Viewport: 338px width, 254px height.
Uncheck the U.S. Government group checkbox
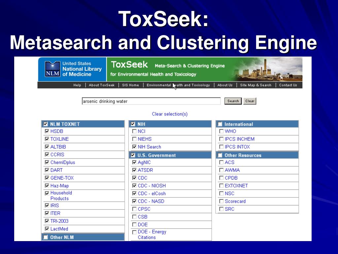click(133, 155)
